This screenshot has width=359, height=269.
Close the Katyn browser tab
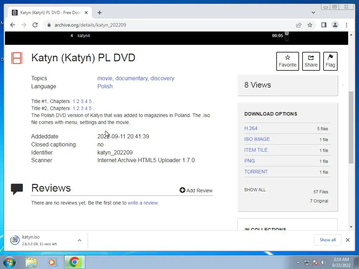point(86,13)
